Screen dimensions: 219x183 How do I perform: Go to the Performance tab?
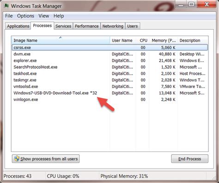pyautogui.click(x=87, y=26)
